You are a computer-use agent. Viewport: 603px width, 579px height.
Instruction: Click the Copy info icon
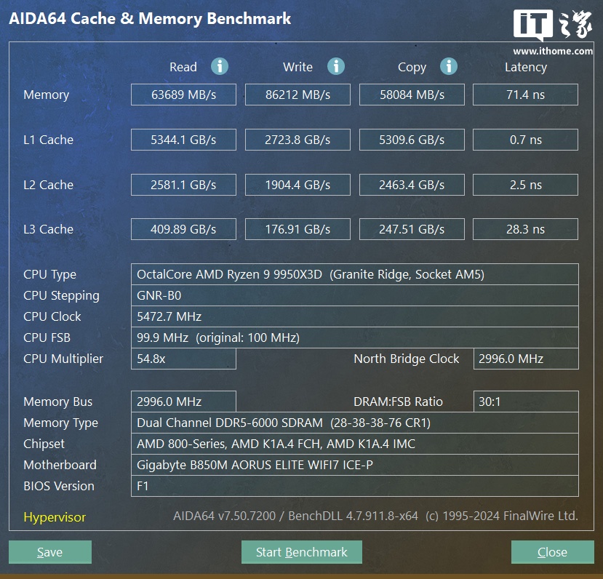pos(449,66)
